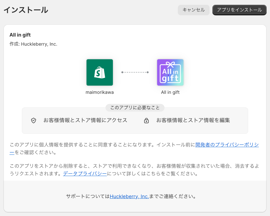Screen dimensions: 270x216
Task: Click the shield check access icon
Action: tap(33, 120)
